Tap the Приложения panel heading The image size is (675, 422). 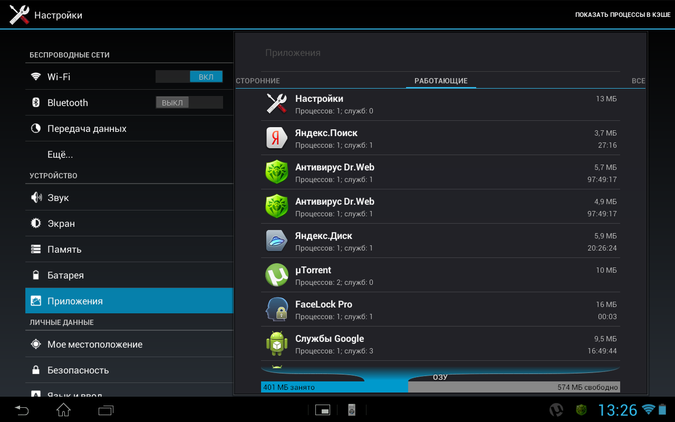(x=293, y=53)
